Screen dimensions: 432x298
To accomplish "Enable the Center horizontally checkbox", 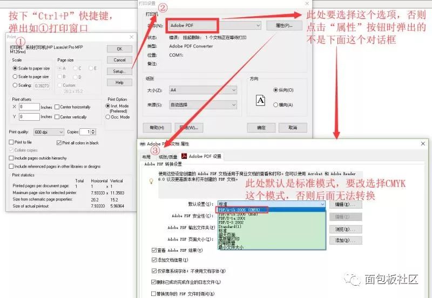I will pos(57,107).
